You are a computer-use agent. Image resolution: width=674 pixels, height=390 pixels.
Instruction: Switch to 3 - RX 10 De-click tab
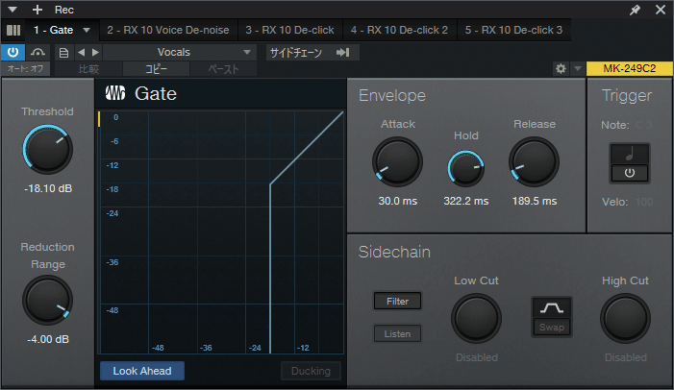point(289,30)
